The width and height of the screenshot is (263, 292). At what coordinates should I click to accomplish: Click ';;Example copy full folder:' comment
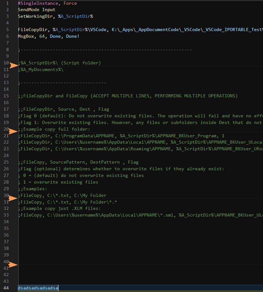pyautogui.click(x=54, y=129)
